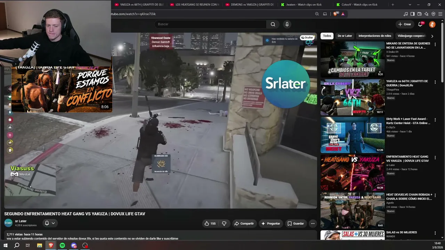Switch to LOS HEATGANG SE REUNEN tab
Viewport: 445px width, 250px height.
[x=195, y=5]
